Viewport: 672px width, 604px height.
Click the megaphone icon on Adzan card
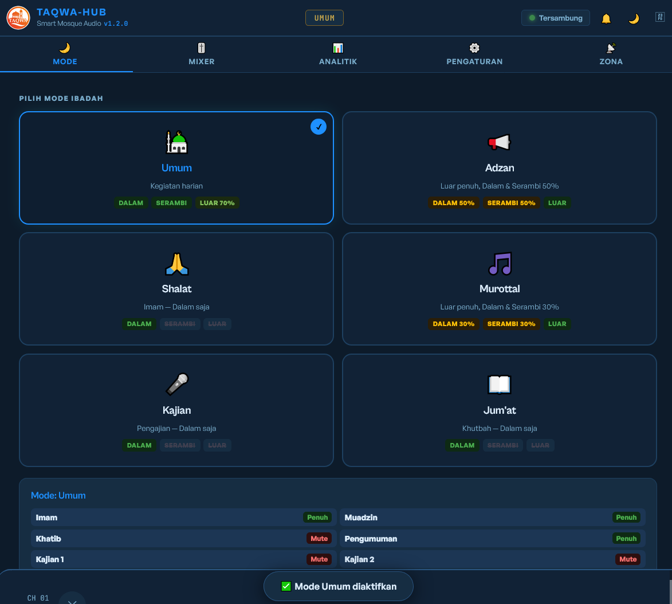tap(500, 142)
